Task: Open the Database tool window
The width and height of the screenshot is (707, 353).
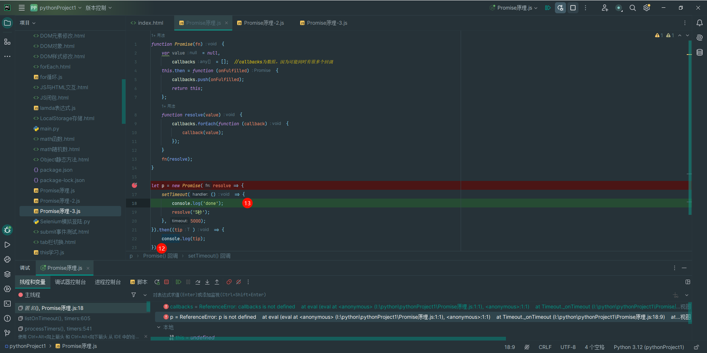Action: coord(700,52)
